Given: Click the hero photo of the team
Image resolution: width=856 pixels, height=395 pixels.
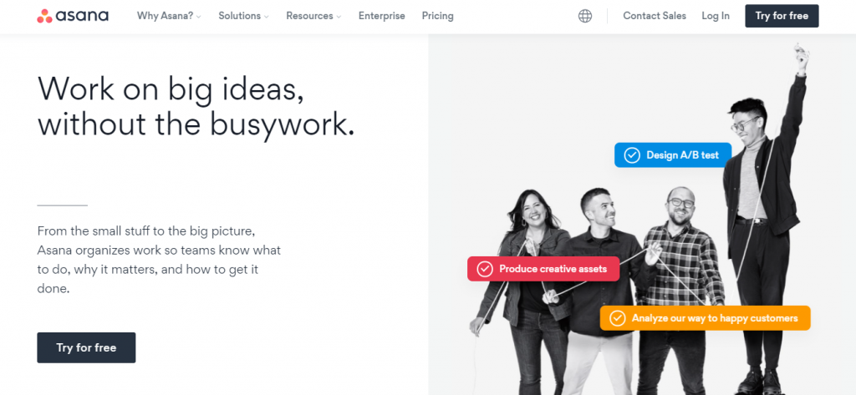Looking at the screenshot, I should (642, 215).
